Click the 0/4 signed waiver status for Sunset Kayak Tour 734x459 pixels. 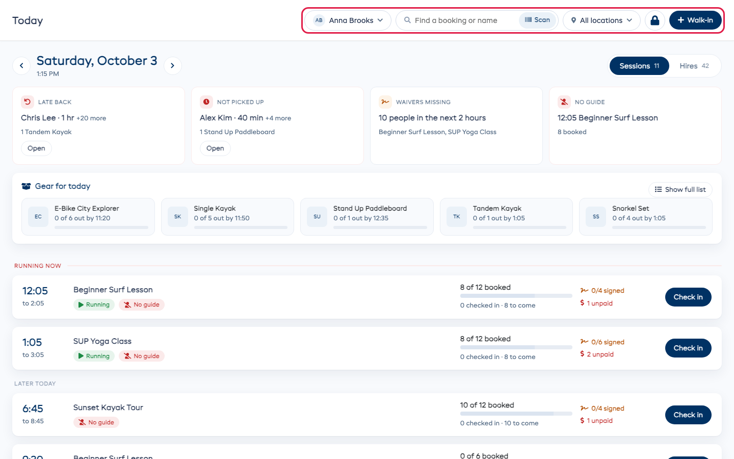[x=602, y=409]
